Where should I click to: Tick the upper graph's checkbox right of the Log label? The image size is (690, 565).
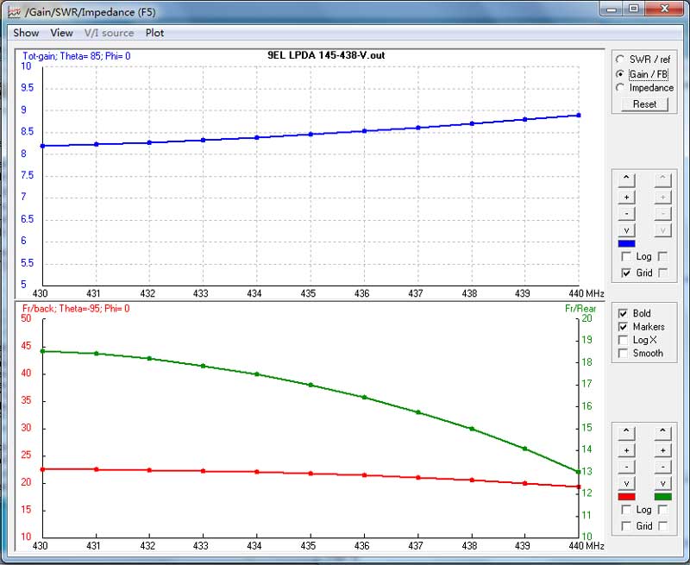tap(662, 256)
